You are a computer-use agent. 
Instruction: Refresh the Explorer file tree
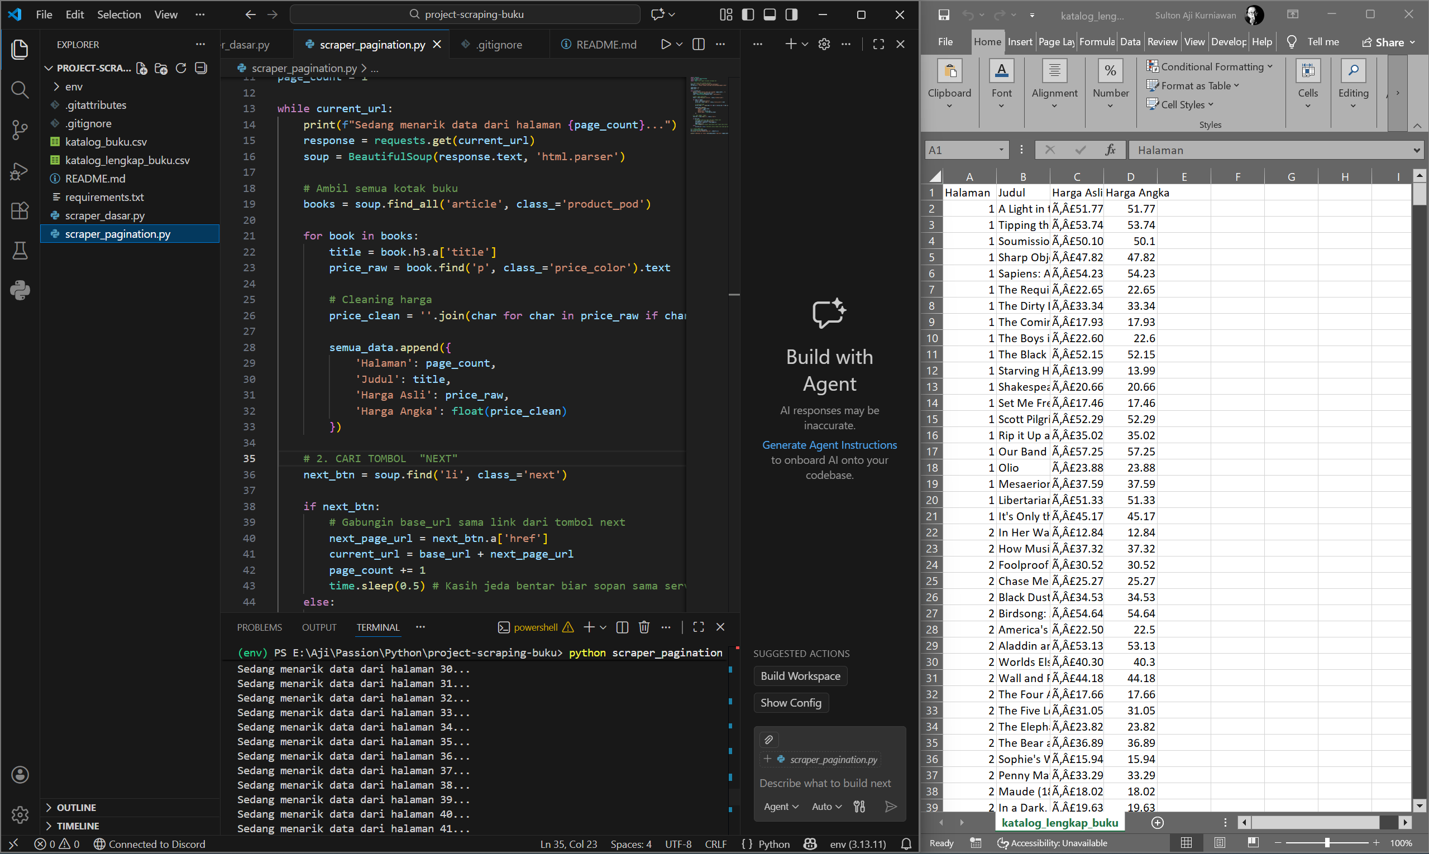pos(181,69)
